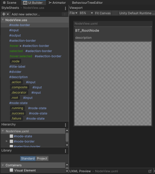The image size is (155, 174).
Task: Open the add stylesheet dropdown arrow
Action: (x=8, y=14)
